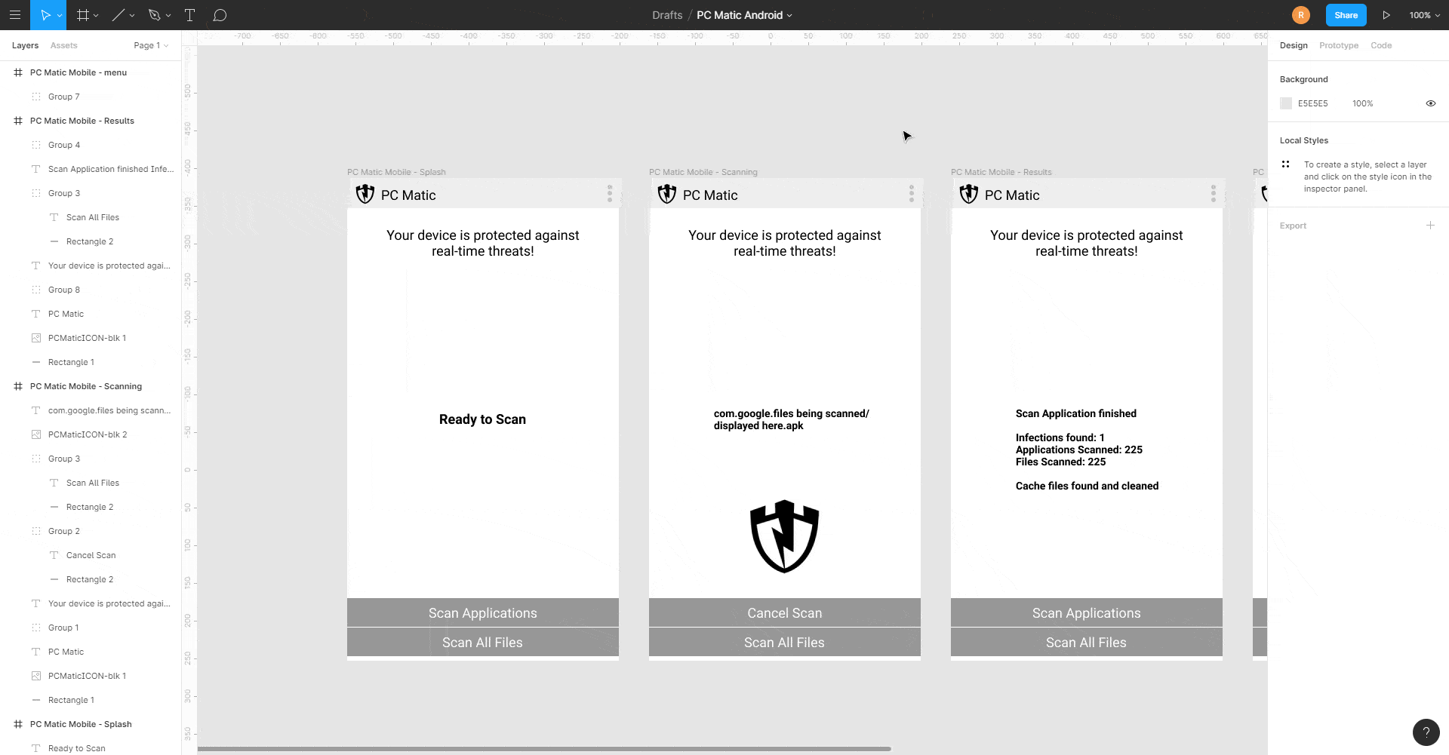Screen dimensions: 1449x755
Task: Select the Line shape tool
Action: pyautogui.click(x=118, y=15)
